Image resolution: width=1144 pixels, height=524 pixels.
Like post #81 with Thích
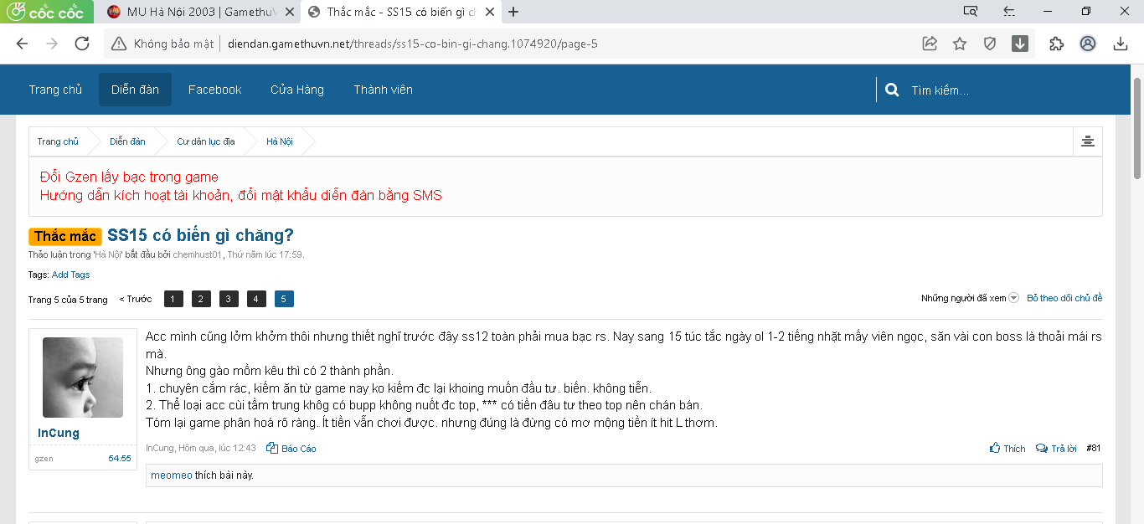pyautogui.click(x=1007, y=449)
